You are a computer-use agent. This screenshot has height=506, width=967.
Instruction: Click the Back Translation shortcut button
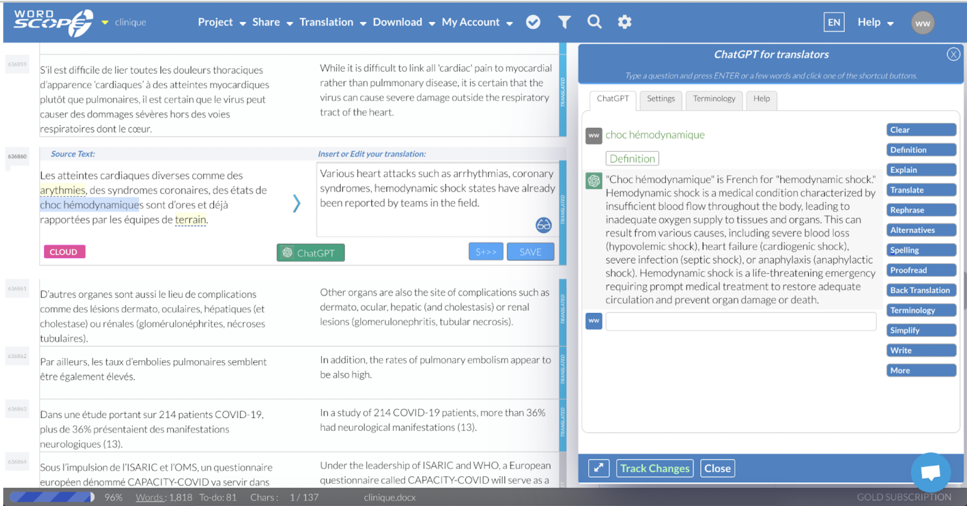[921, 290]
